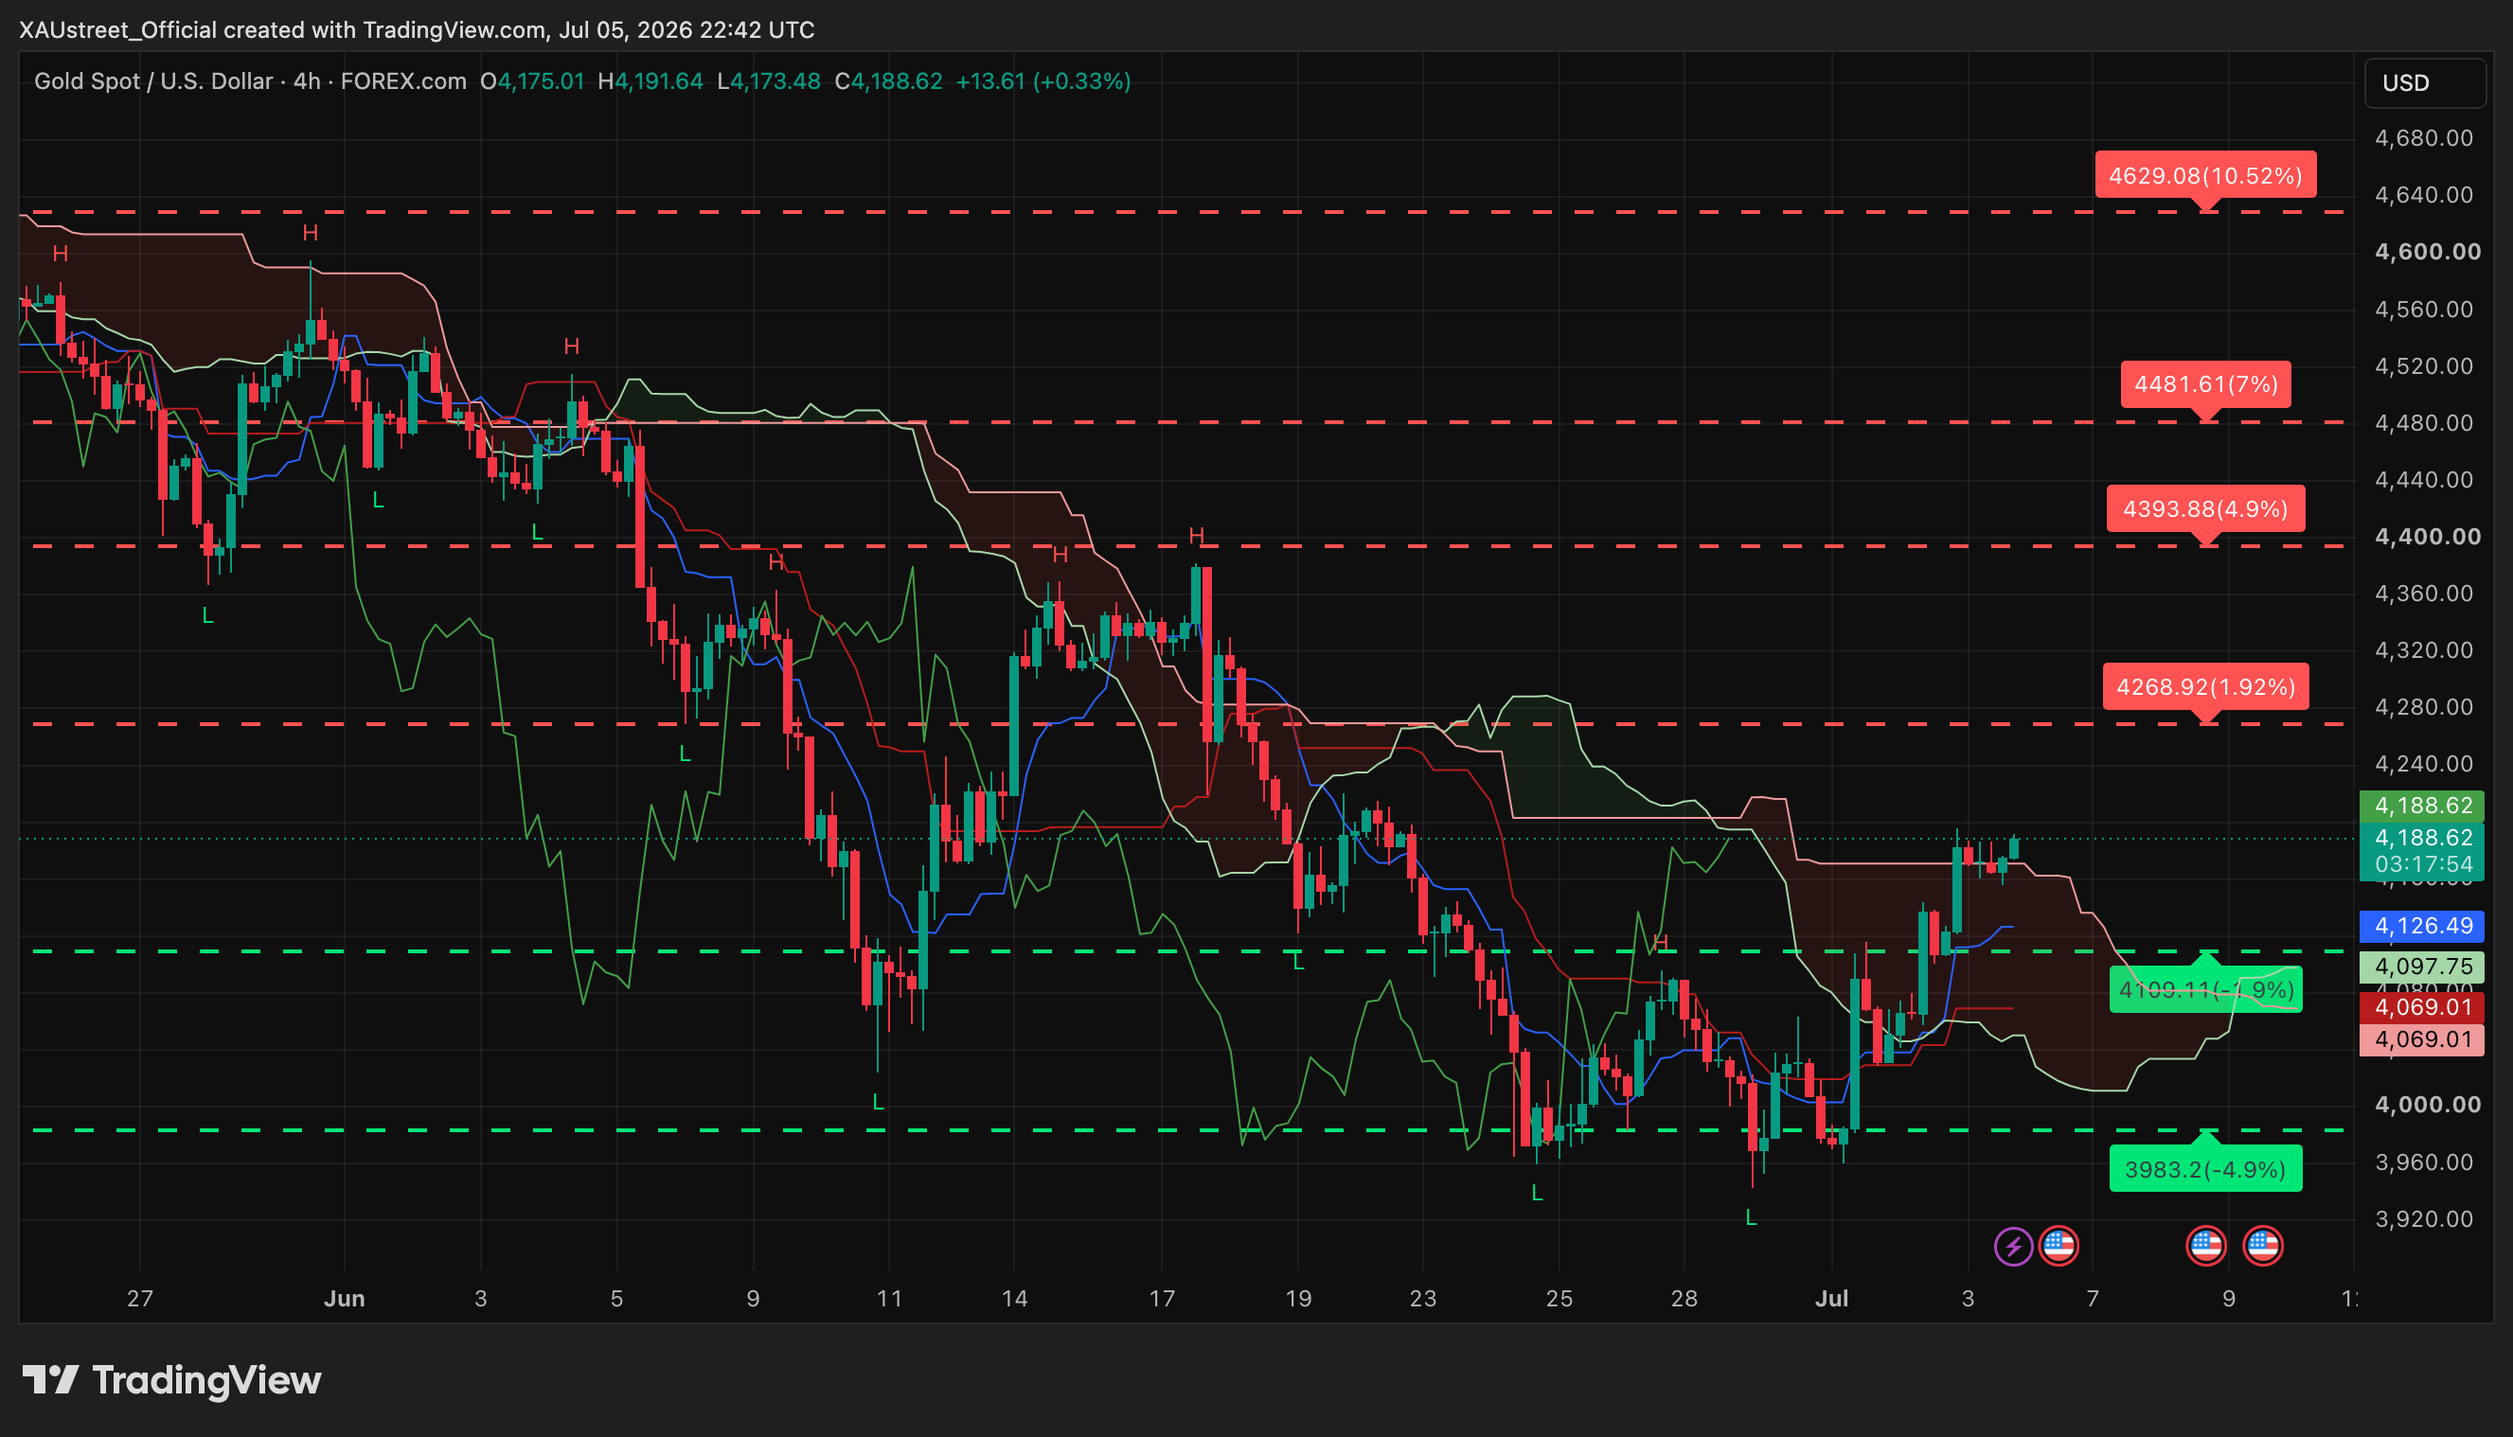Click the 4481.61(7%) resistance label

pyautogui.click(x=2205, y=384)
